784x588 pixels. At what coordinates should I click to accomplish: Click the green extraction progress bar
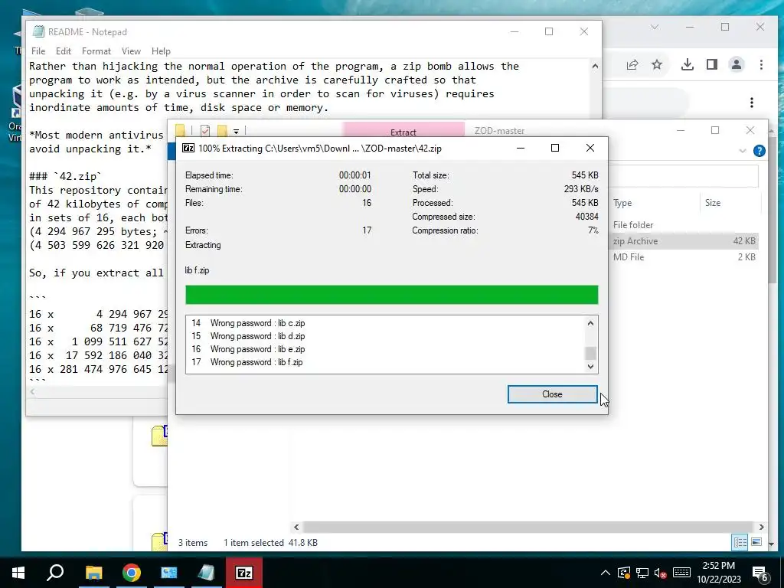click(x=391, y=295)
